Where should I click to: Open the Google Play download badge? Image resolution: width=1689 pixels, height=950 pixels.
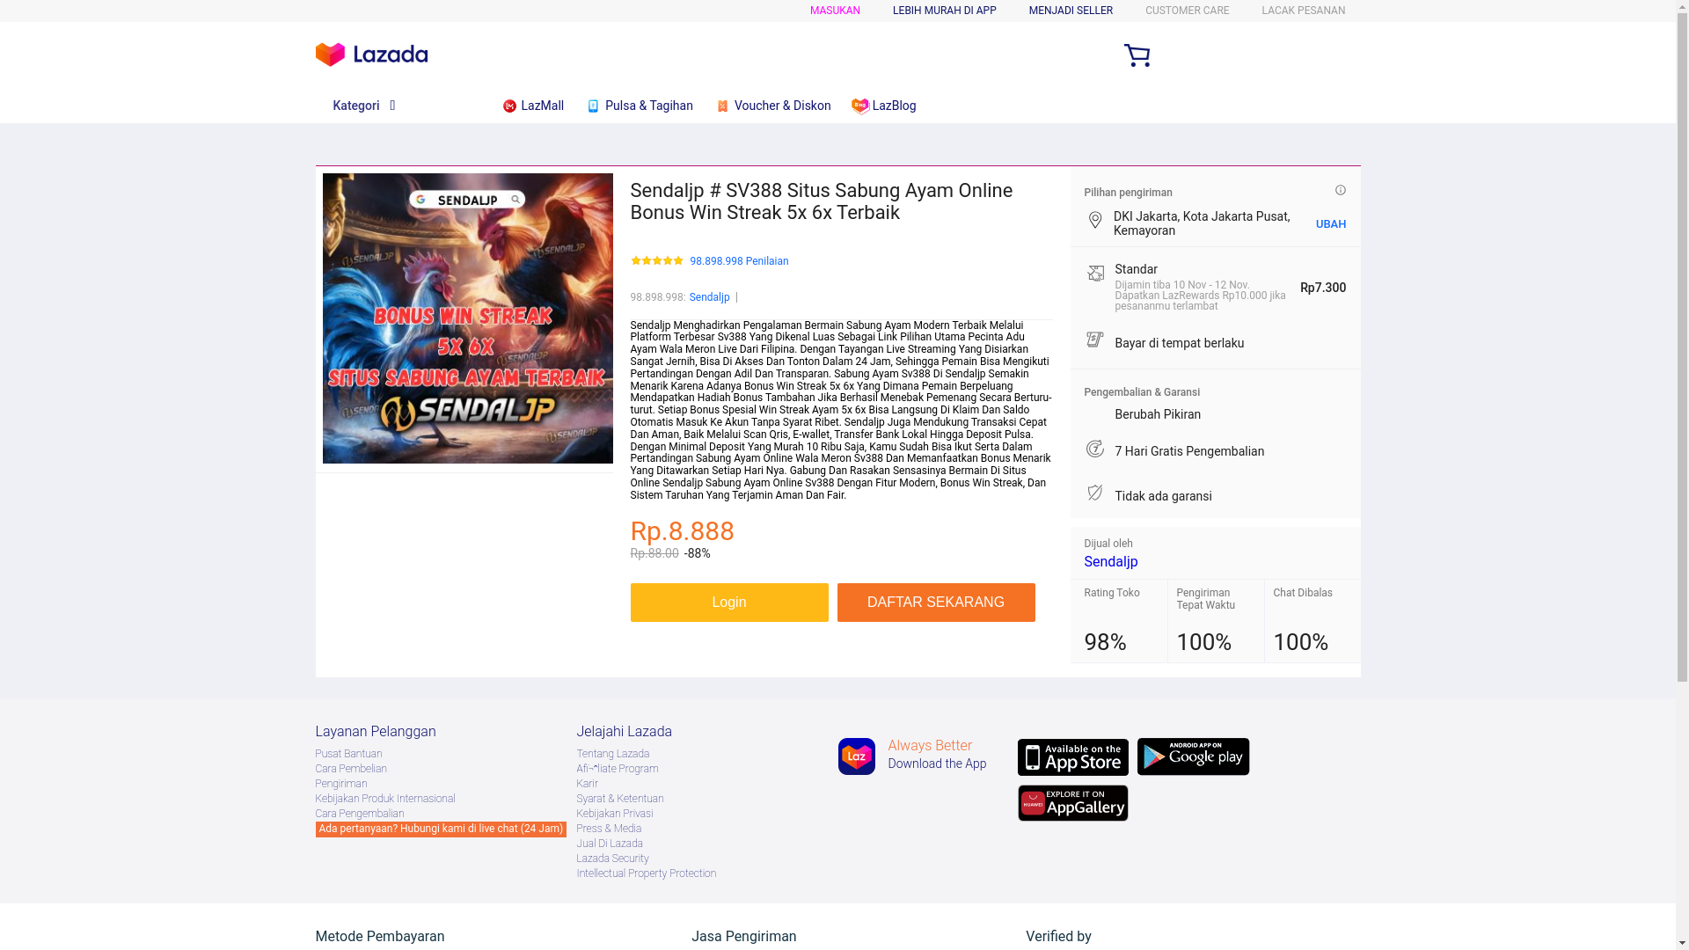(x=1193, y=756)
